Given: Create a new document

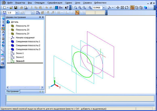Looking at the screenshot, I should click(5, 8).
